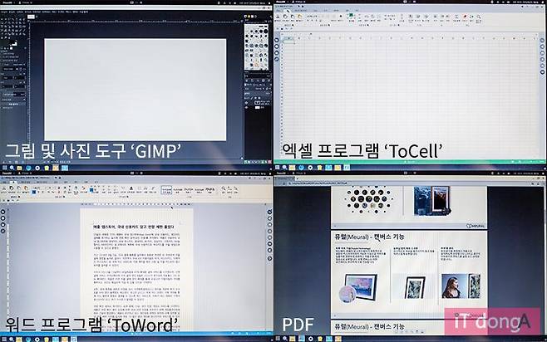Open the start menu on the ToCell screen taskbar
Image resolution: width=547 pixels, height=342 pixels.
pyautogui.click(x=278, y=168)
